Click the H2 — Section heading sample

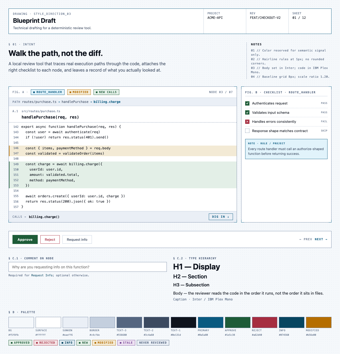(x=190, y=277)
